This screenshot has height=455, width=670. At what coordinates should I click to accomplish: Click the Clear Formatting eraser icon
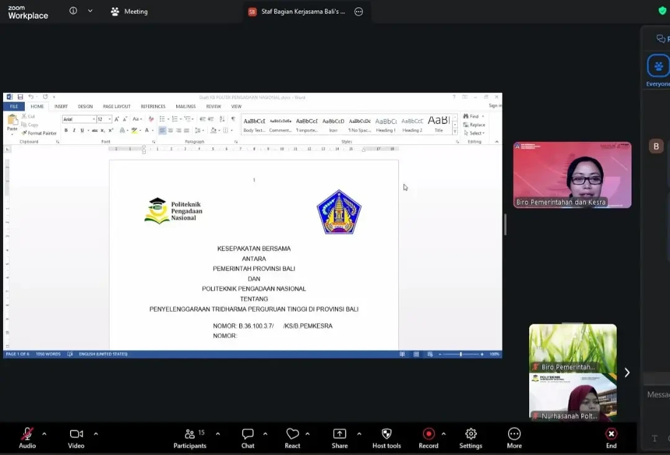pos(150,119)
